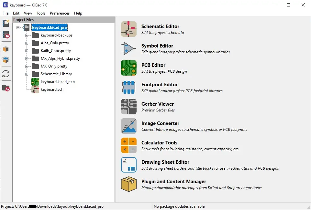The width and height of the screenshot is (311, 210).
Task: Open the File menu
Action: click(6, 13)
